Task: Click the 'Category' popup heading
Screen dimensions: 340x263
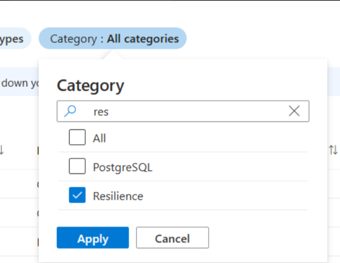Action: pos(90,86)
